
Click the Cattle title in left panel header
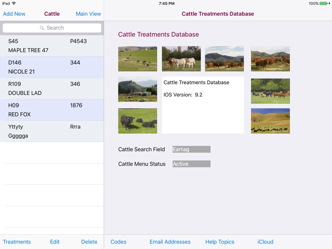point(52,14)
